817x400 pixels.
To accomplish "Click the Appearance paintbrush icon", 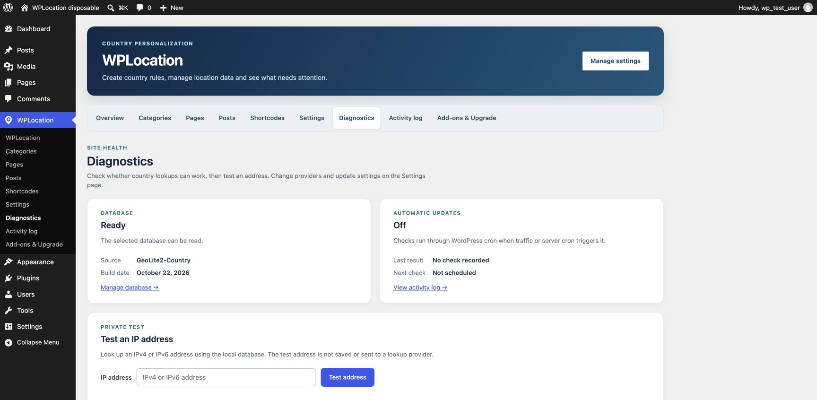I will (9, 262).
